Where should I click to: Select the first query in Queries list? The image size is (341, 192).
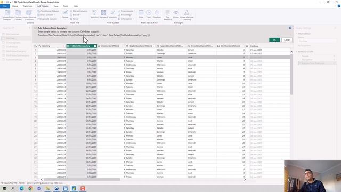point(12,34)
